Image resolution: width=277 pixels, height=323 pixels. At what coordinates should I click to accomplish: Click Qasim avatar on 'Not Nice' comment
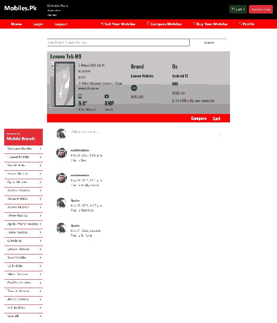(61, 203)
